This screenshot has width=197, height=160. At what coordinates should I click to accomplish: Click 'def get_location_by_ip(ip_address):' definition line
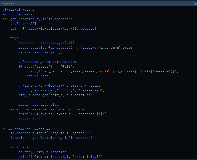37,19
